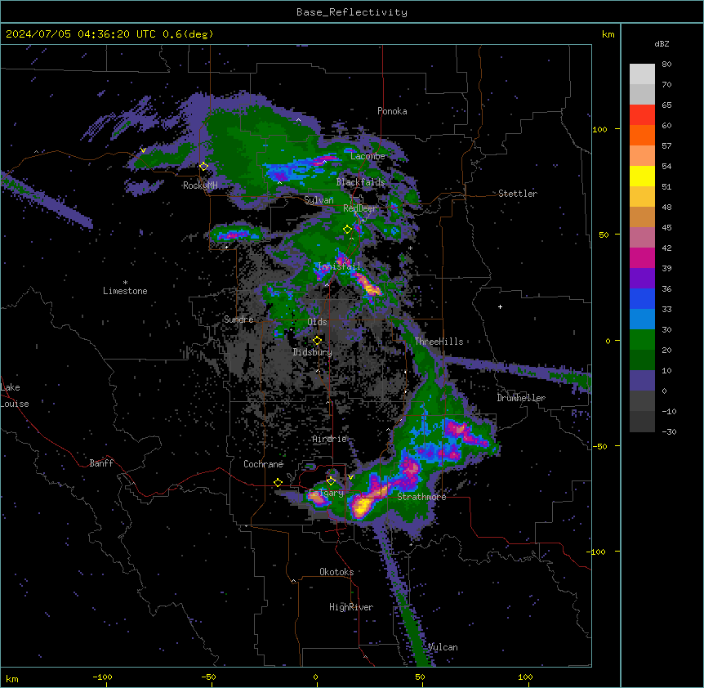Click the yellow diamond marker below RedDeer

point(348,230)
